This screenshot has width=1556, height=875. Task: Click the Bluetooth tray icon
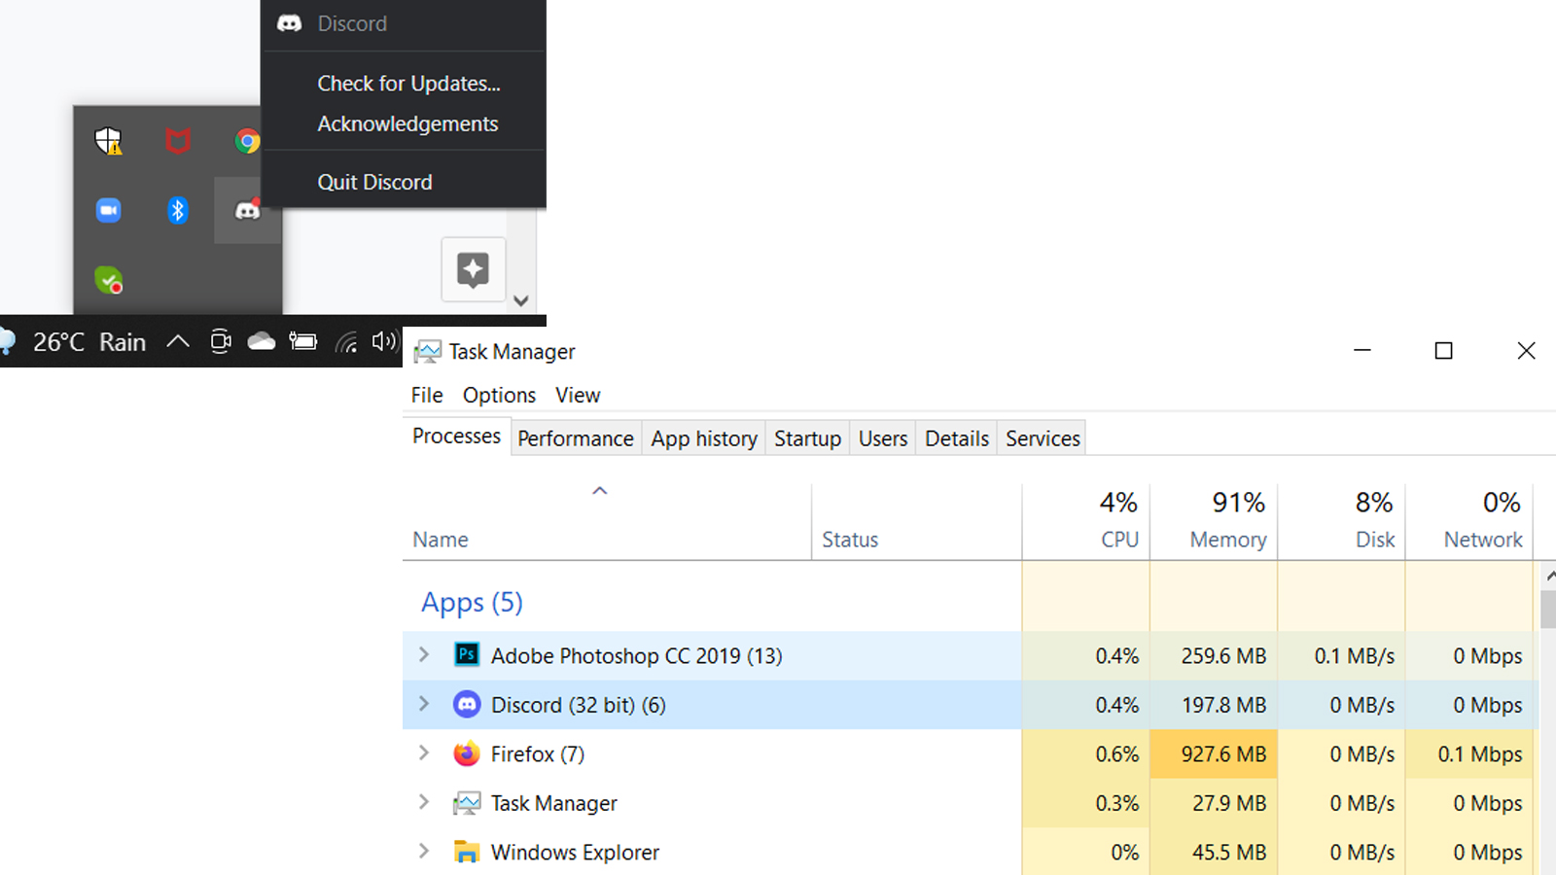177,210
